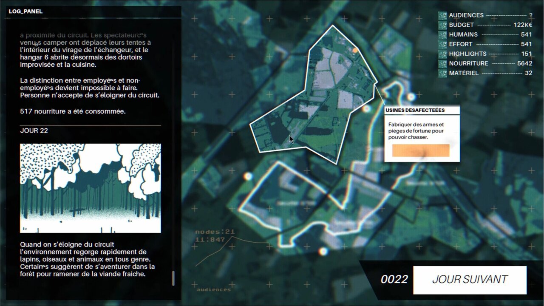Click the Effort resource icon
The height and width of the screenshot is (306, 544).
tap(442, 44)
